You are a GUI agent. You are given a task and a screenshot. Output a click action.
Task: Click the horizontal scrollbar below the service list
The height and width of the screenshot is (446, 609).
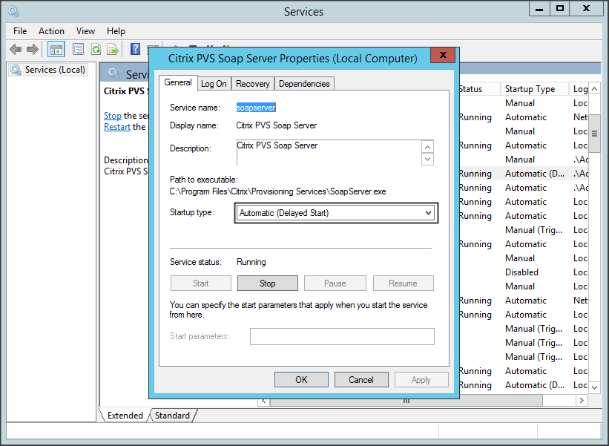click(x=406, y=400)
